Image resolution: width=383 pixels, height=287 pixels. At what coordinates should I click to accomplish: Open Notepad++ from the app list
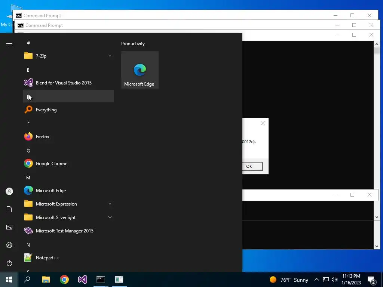click(68, 258)
